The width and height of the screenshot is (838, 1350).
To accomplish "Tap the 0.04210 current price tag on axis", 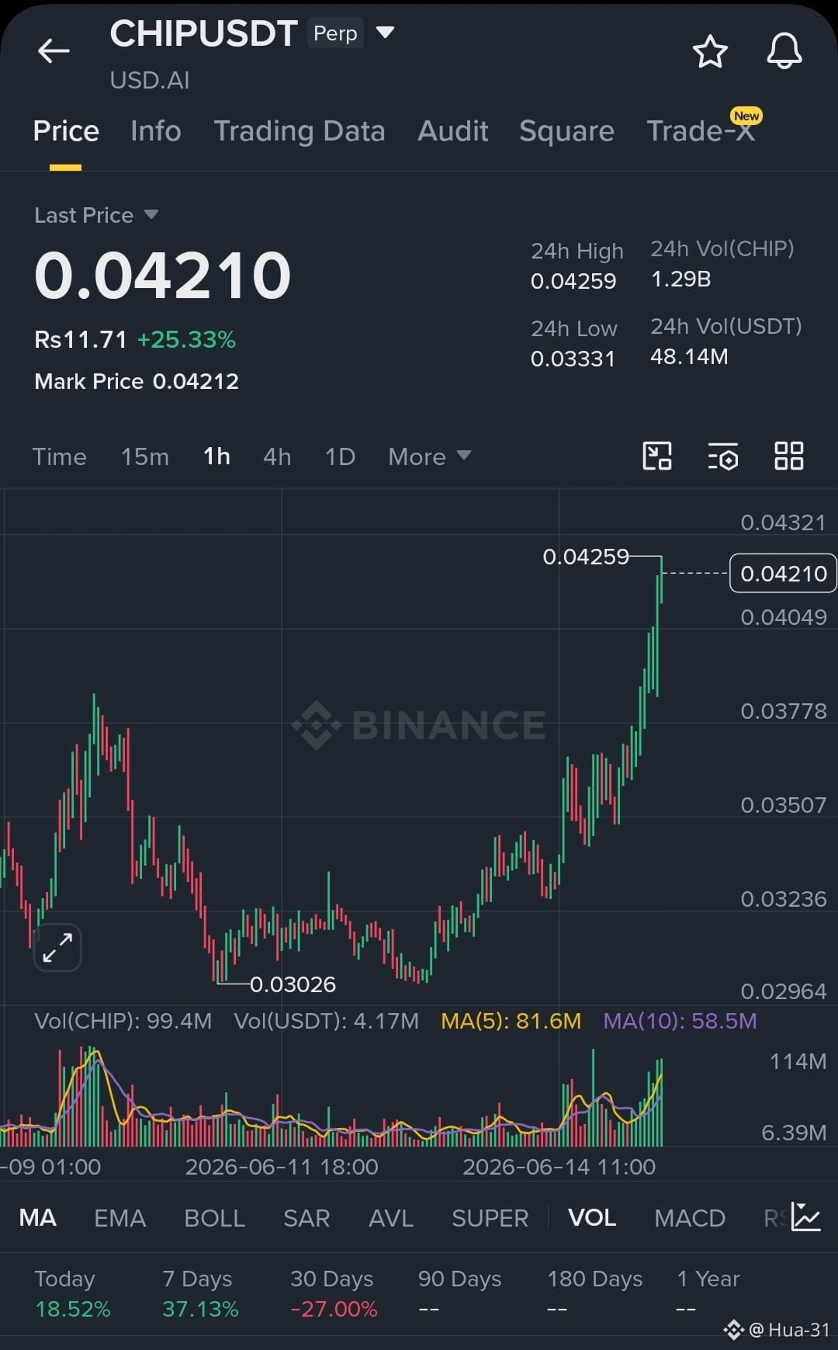I will pos(784,573).
